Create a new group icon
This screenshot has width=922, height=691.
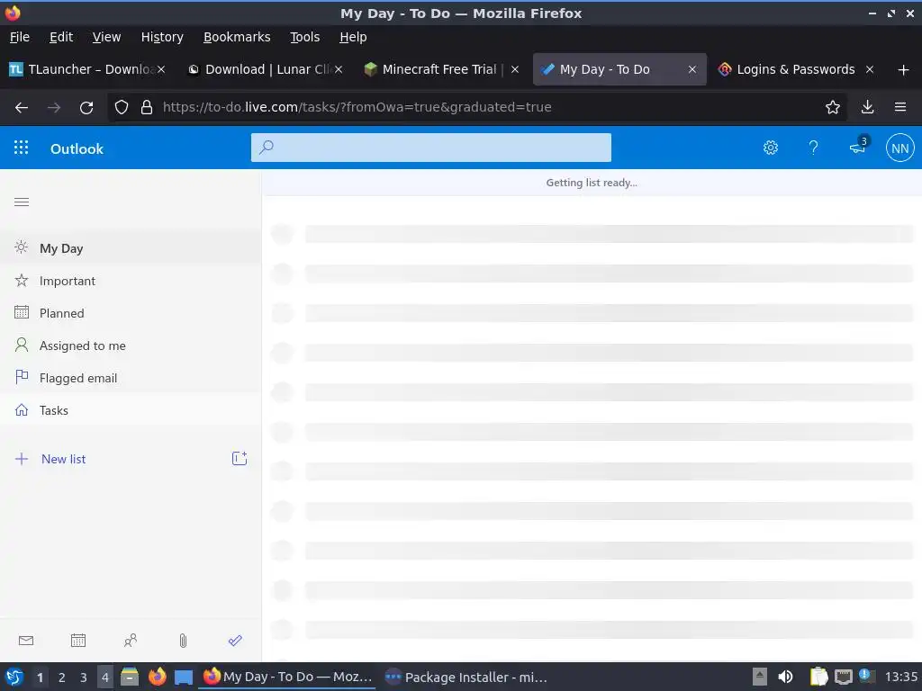pyautogui.click(x=240, y=458)
